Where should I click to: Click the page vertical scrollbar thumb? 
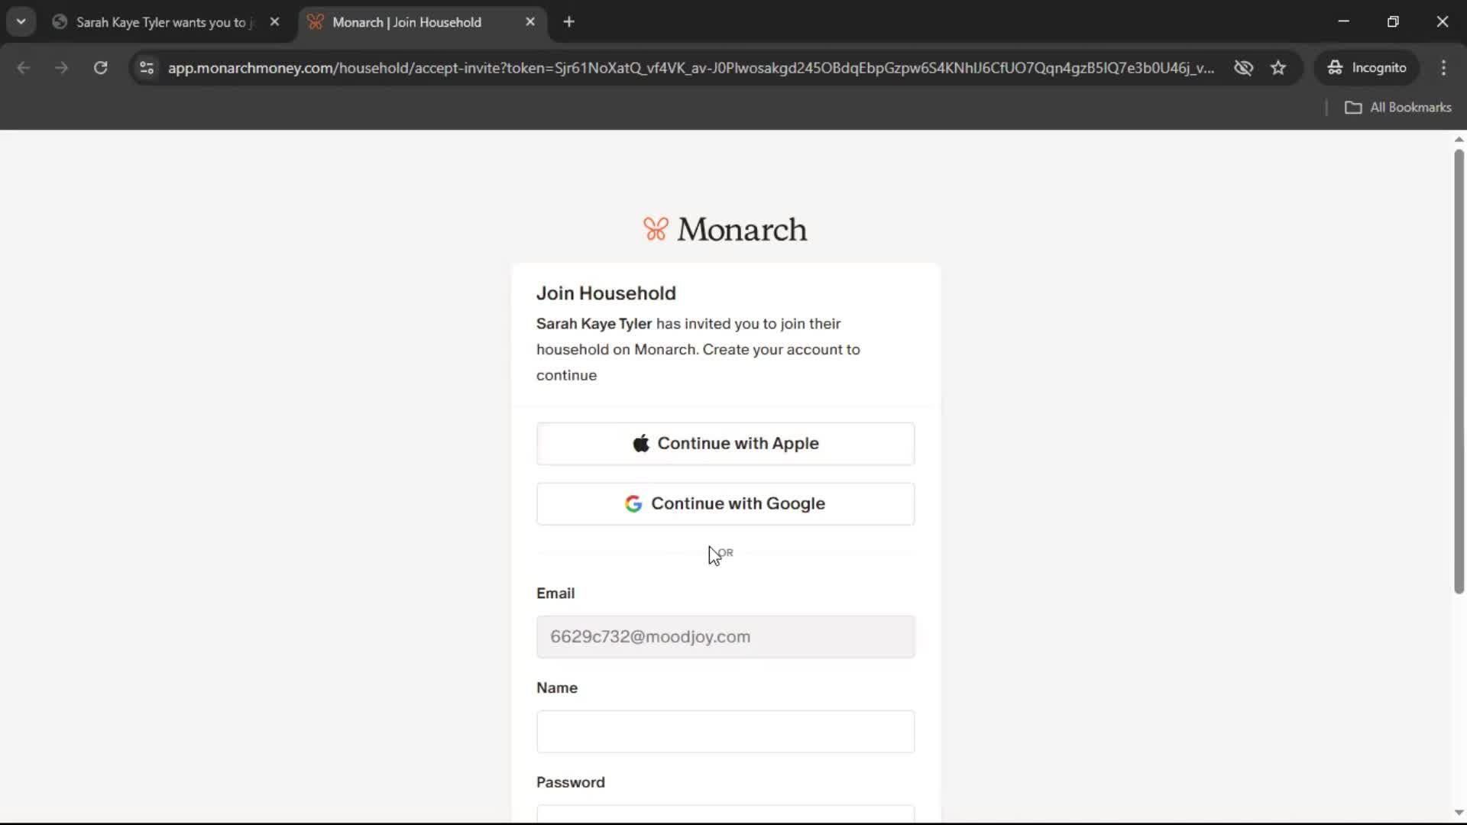1459,371
